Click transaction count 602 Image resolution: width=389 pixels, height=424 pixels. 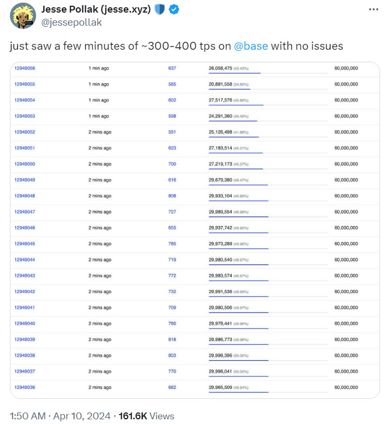[x=172, y=100]
